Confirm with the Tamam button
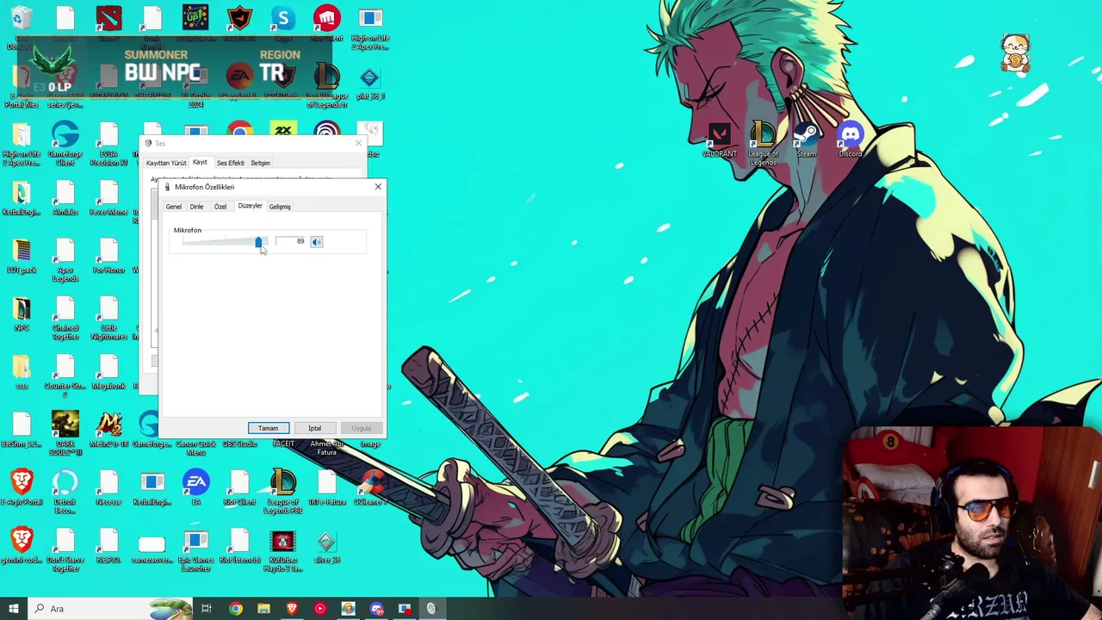 268,428
